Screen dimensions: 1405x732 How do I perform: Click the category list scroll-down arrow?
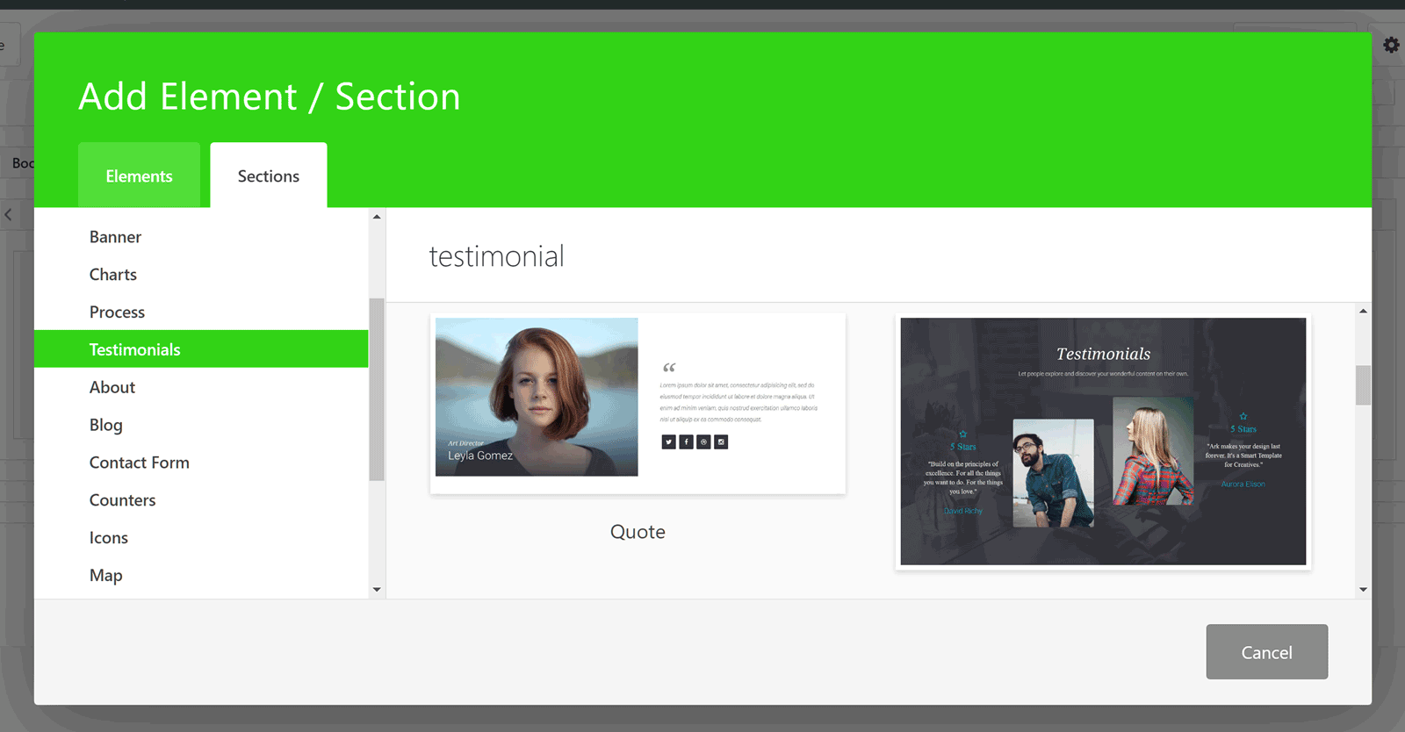(x=377, y=590)
